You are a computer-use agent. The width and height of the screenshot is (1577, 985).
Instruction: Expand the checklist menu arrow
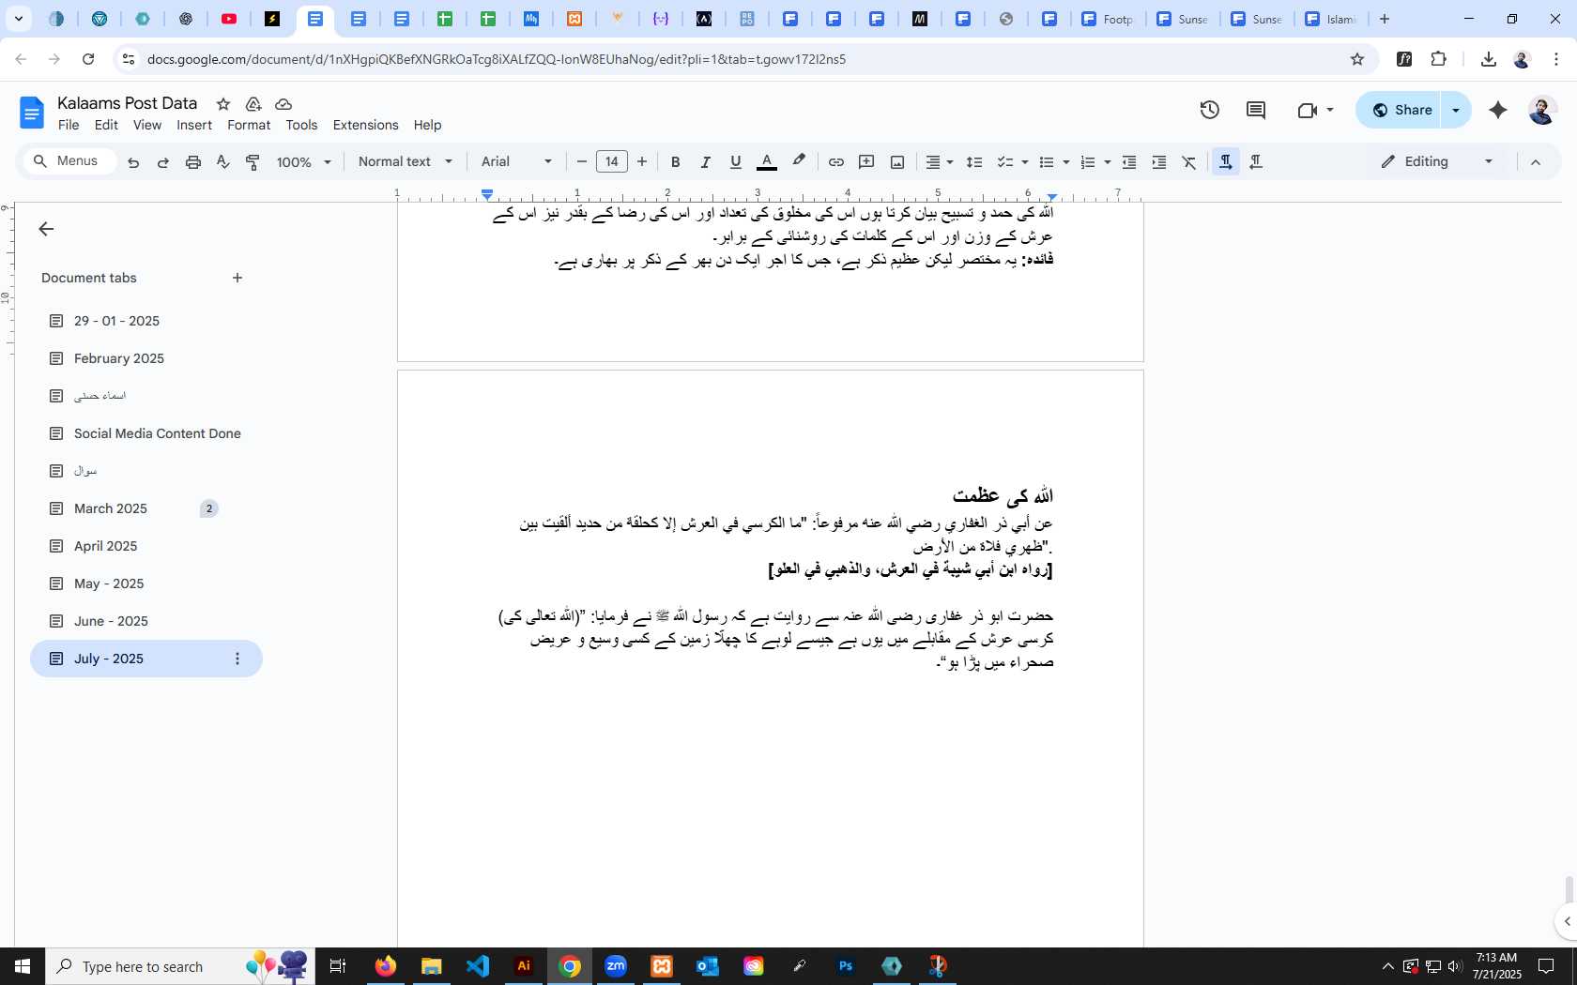pyautogui.click(x=1024, y=162)
